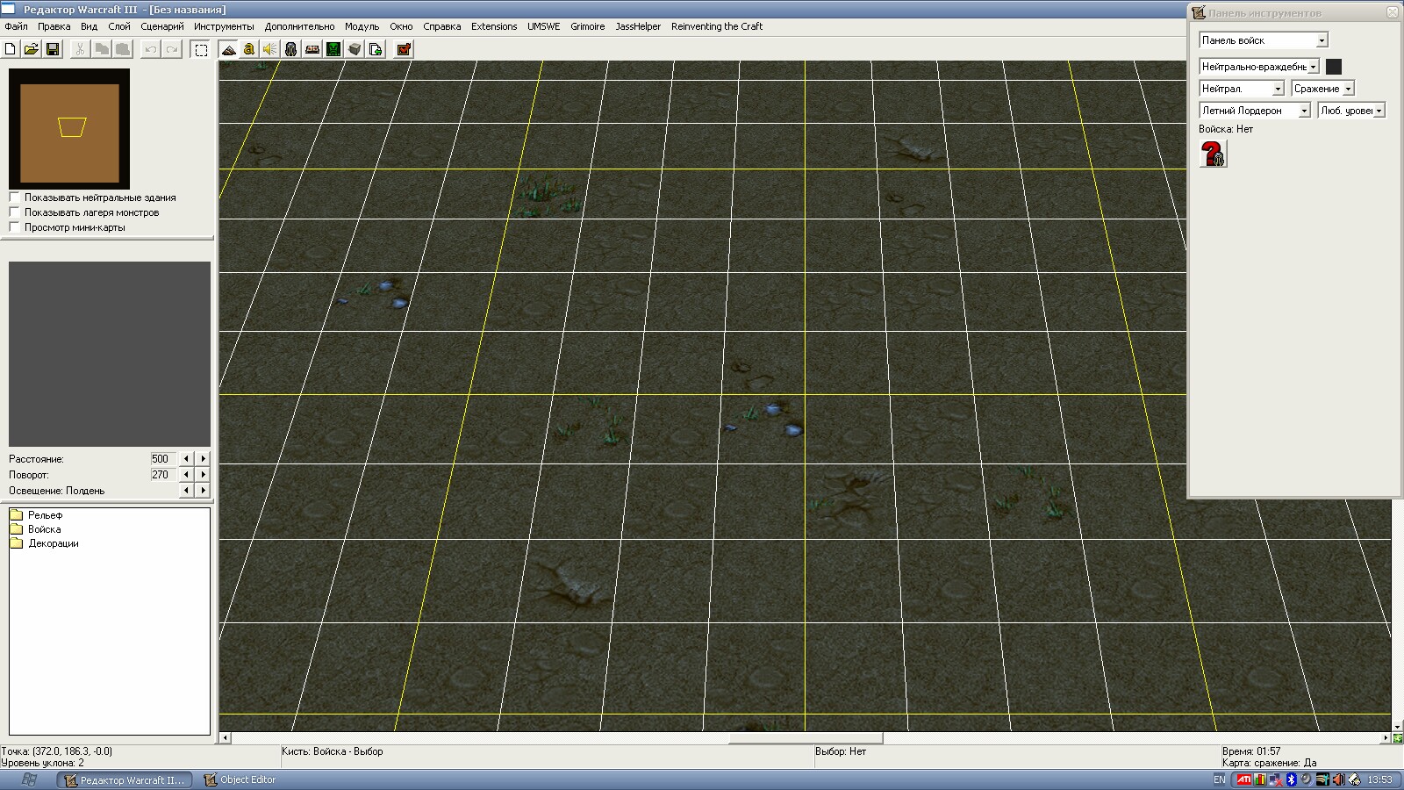
Task: Open the 'UMSWE' menu
Action: (x=543, y=26)
